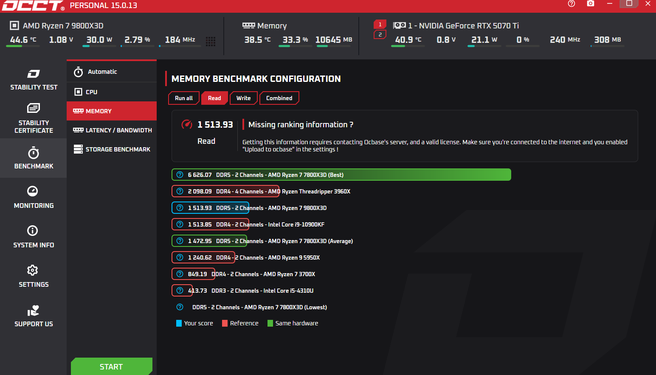This screenshot has height=375, width=656.
Task: Click the 'Missing ranking information ?' heading
Action: click(x=301, y=124)
